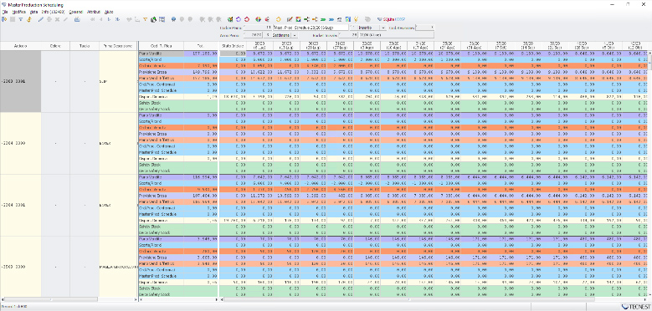This screenshot has width=652, height=311.
Task: Open the Comandi menu
Action: [x=75, y=12]
